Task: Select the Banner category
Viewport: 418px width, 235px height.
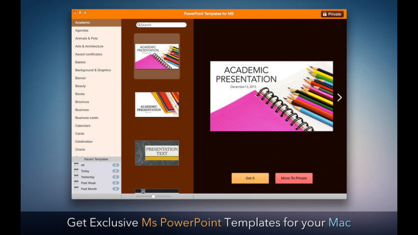Action: (96, 78)
